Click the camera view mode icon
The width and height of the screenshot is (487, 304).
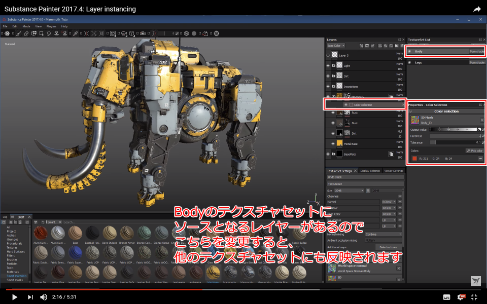tap(124, 33)
